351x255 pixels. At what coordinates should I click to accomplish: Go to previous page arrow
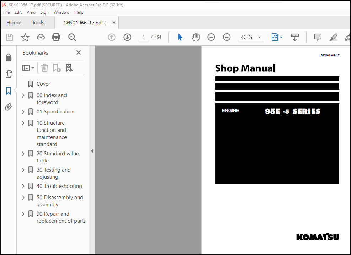[x=112, y=37]
